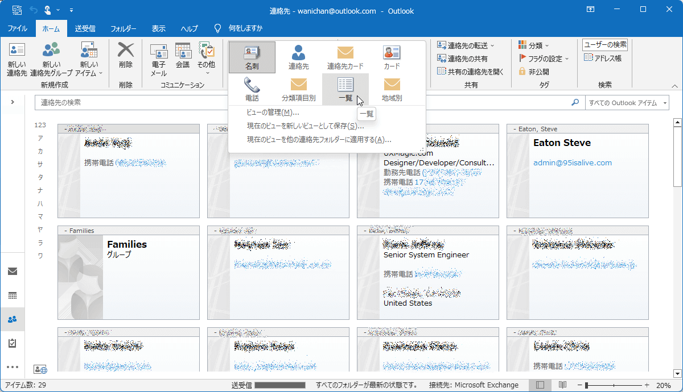
Task: Select the カード view
Action: (392, 57)
